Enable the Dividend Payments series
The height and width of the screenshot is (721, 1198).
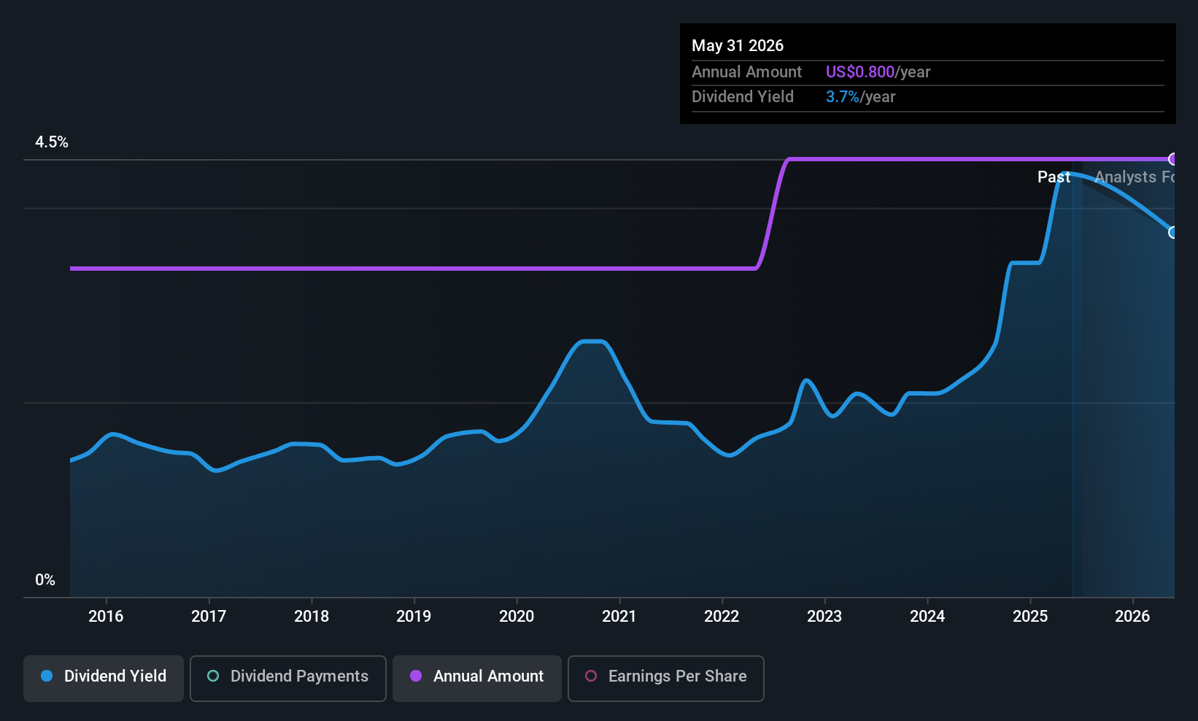click(288, 678)
